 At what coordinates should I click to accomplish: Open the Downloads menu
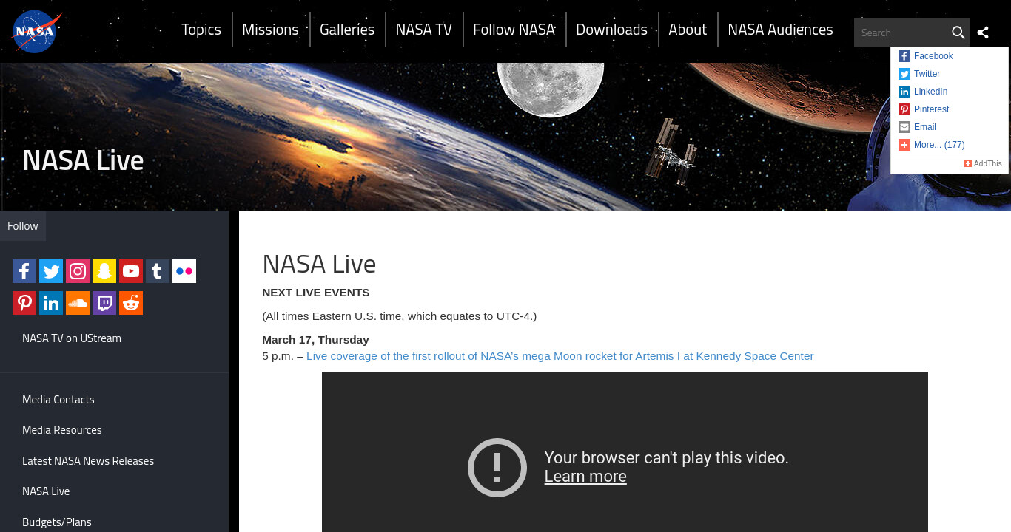click(x=611, y=30)
